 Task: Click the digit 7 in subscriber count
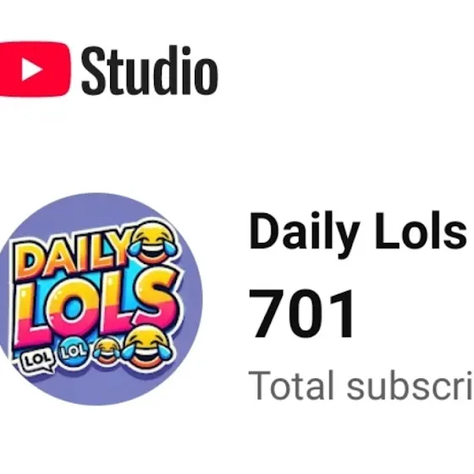(x=267, y=313)
